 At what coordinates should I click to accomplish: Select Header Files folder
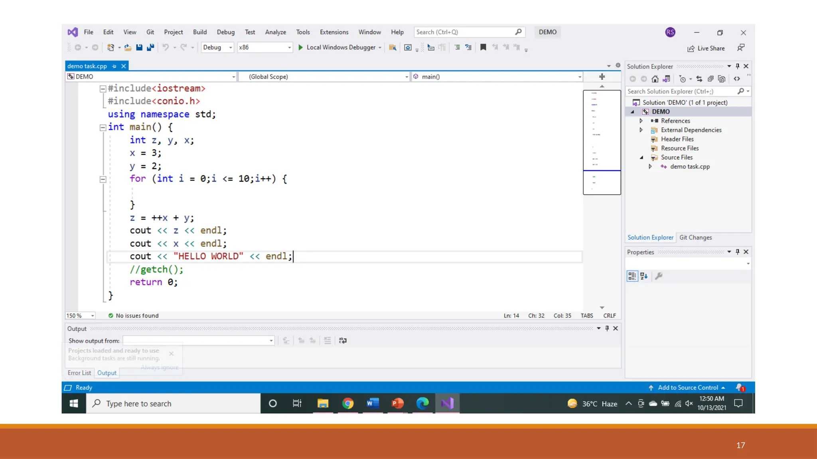677,139
